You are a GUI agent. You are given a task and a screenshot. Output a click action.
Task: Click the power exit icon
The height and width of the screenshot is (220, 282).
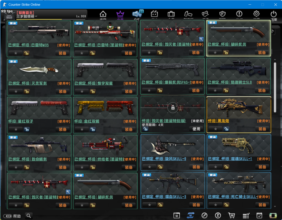(x=274, y=14)
